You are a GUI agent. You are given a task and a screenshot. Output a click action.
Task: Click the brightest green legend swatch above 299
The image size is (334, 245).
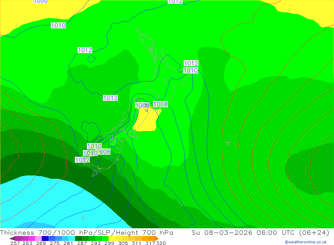click(x=105, y=238)
